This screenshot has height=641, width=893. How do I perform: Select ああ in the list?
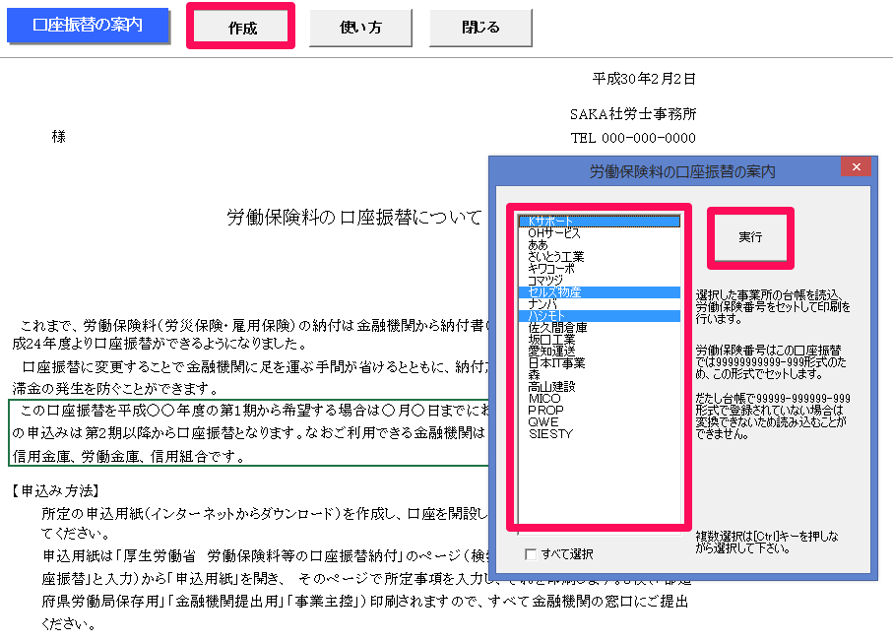tap(600, 245)
